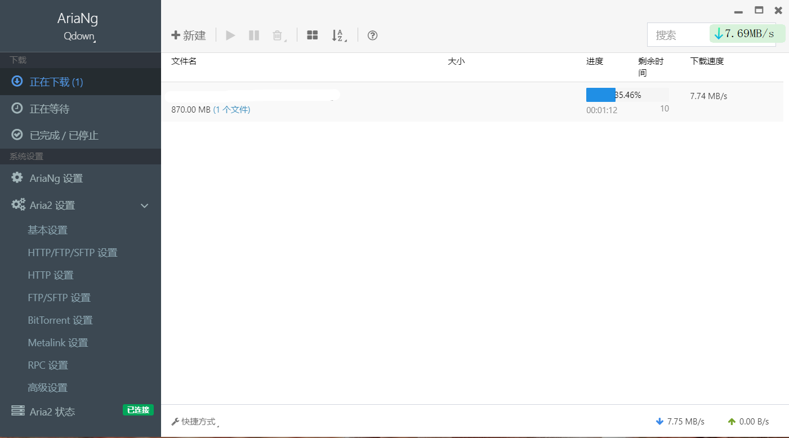Viewport: 789px width, 438px height.
Task: Click the 正在等待 clock icon
Action: tap(17, 108)
